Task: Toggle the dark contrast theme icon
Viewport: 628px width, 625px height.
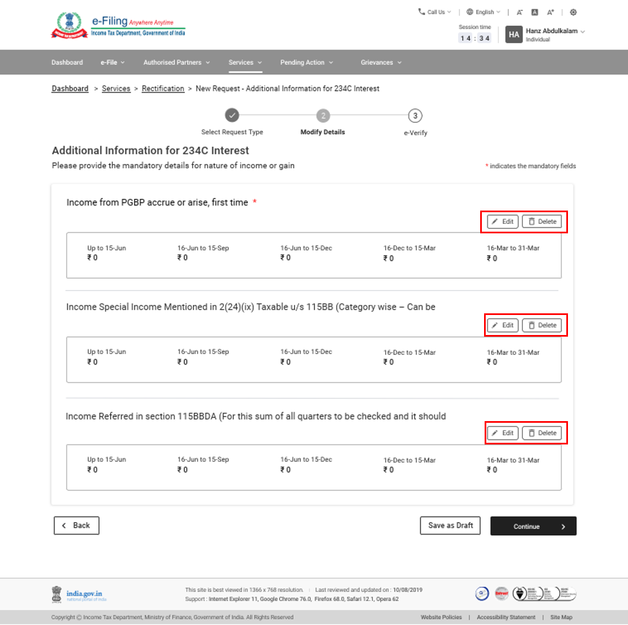Action: coord(534,12)
